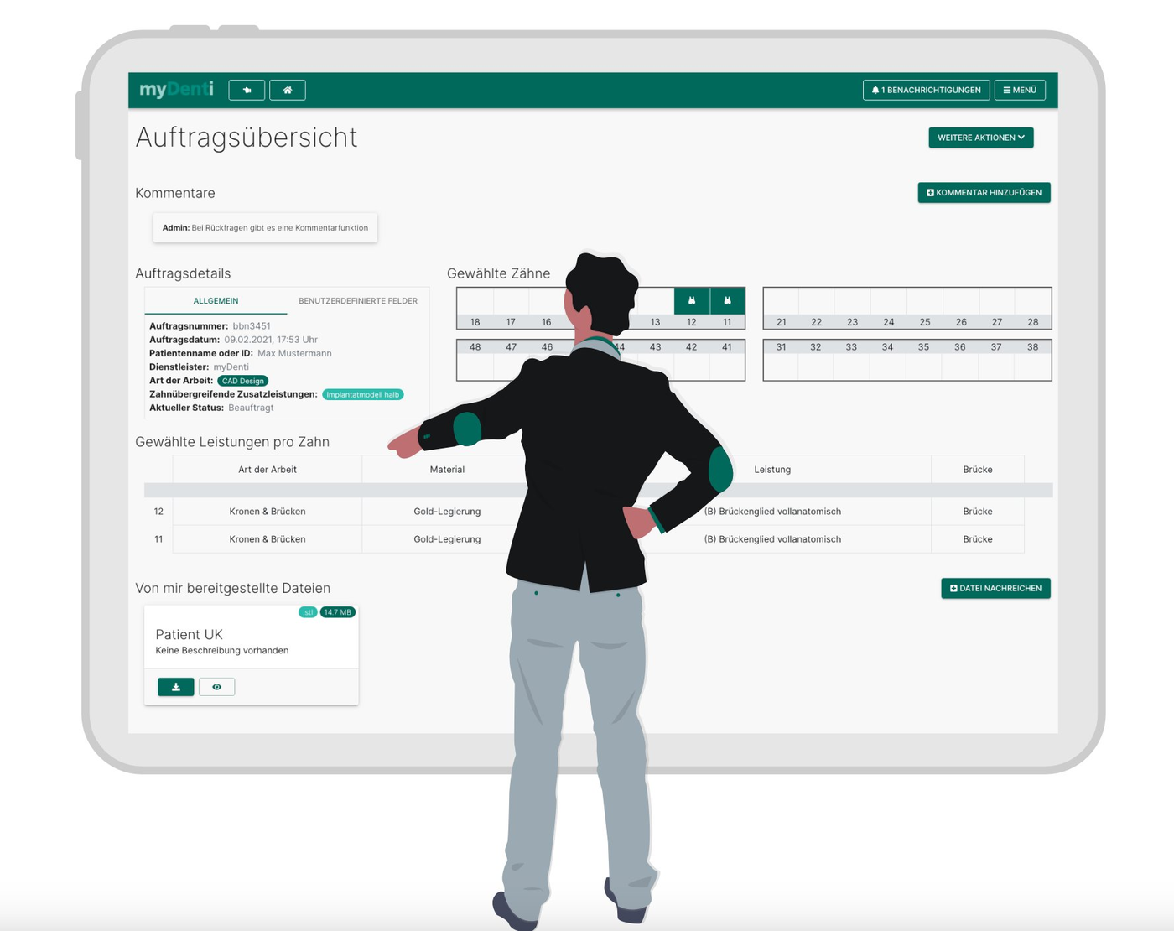Click tooth 41 cell
This screenshot has width=1174, height=931.
[x=727, y=360]
